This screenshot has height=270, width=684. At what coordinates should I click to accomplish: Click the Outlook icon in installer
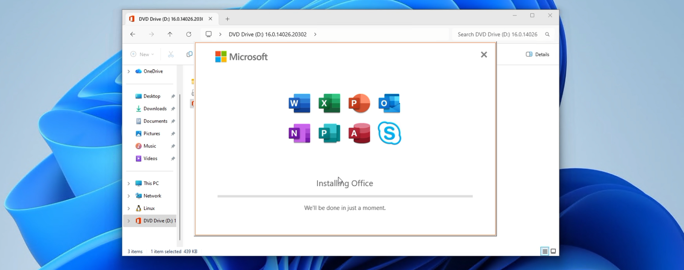pyautogui.click(x=389, y=103)
